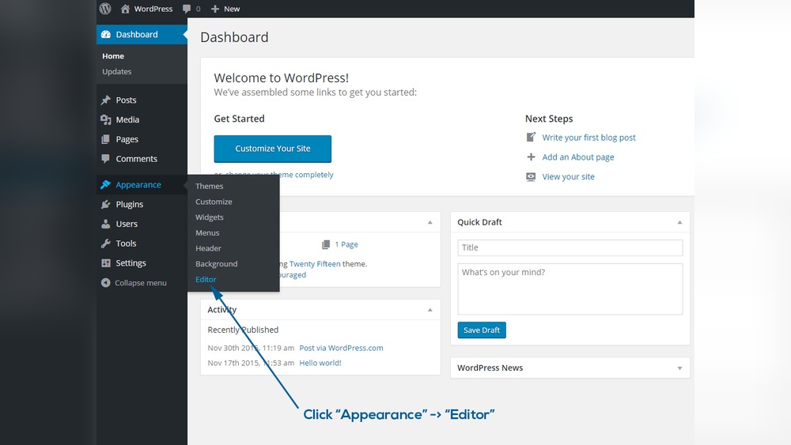Screen dimensions: 791x445
Task: Collapse the At a Glance panel arrow
Action: [x=430, y=222]
